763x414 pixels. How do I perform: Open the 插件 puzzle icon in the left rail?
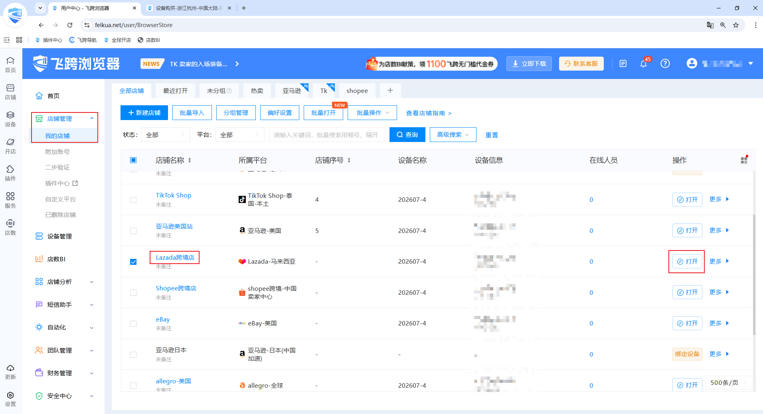(10, 173)
